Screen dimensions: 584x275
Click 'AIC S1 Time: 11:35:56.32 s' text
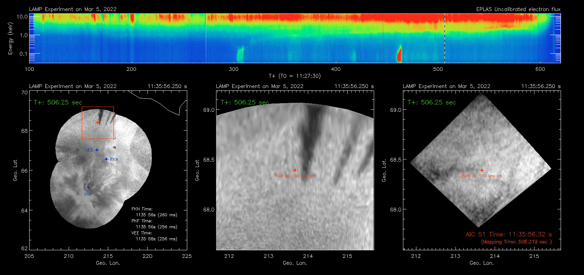(509, 234)
